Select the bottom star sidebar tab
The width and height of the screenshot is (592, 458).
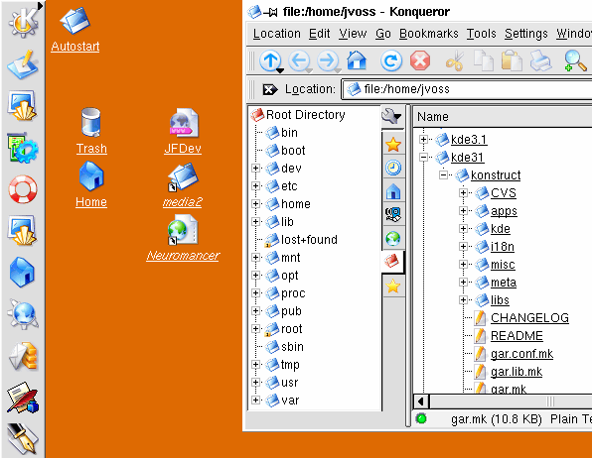pyautogui.click(x=393, y=286)
